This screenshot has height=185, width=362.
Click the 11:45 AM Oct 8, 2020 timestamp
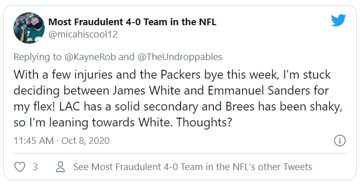click(62, 140)
